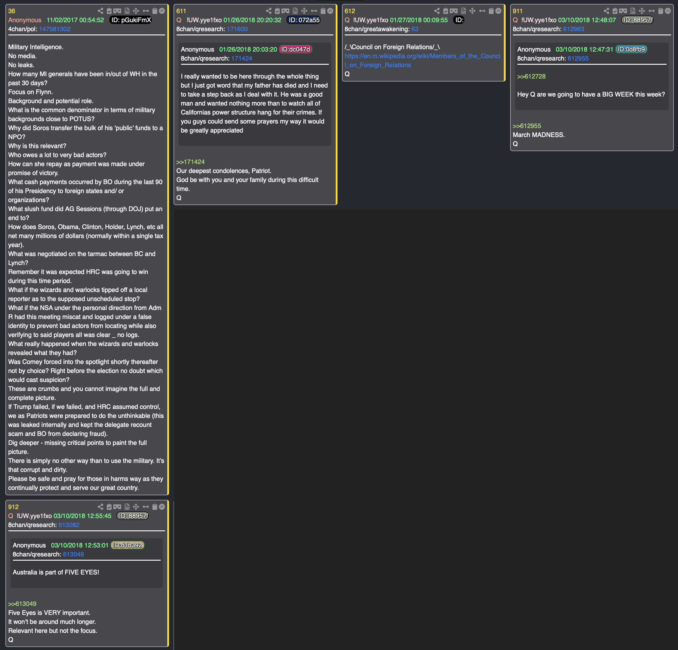Click the clipboard-check icon on post 611
This screenshot has height=650, width=678.
(278, 11)
